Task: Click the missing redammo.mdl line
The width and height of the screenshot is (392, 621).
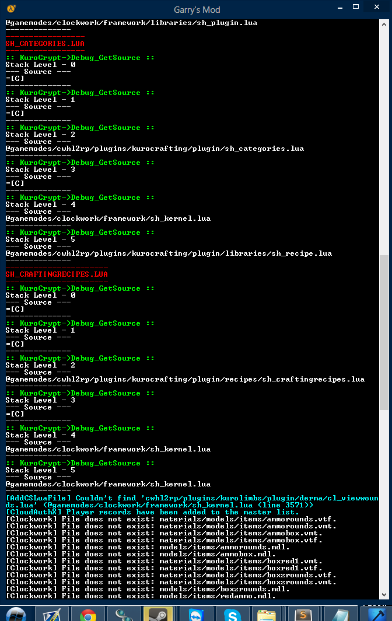Action: [x=141, y=596]
